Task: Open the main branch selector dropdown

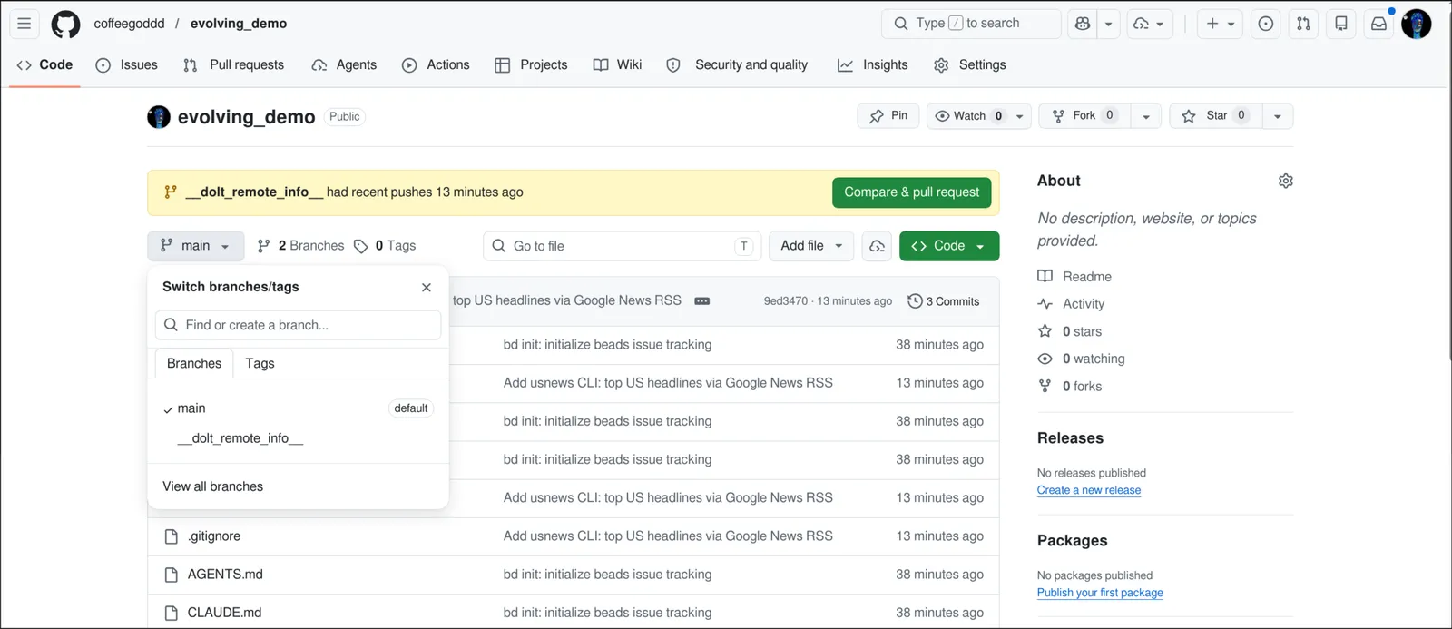Action: click(195, 246)
